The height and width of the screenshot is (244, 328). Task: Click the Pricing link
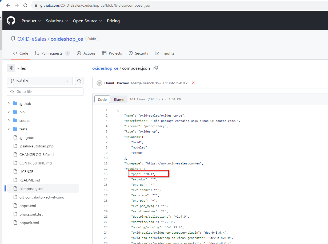coord(113,21)
